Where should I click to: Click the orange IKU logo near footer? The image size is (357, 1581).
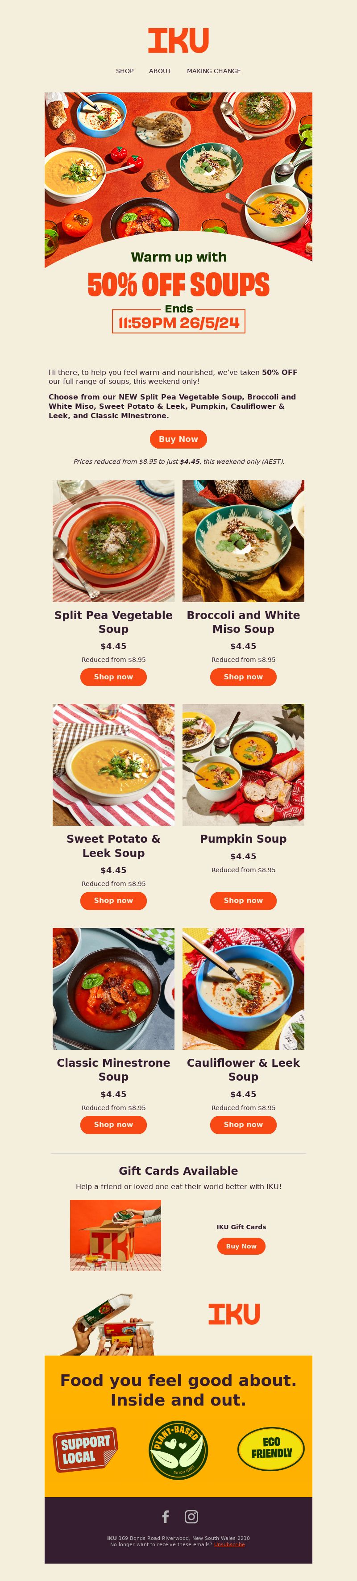(x=234, y=1314)
